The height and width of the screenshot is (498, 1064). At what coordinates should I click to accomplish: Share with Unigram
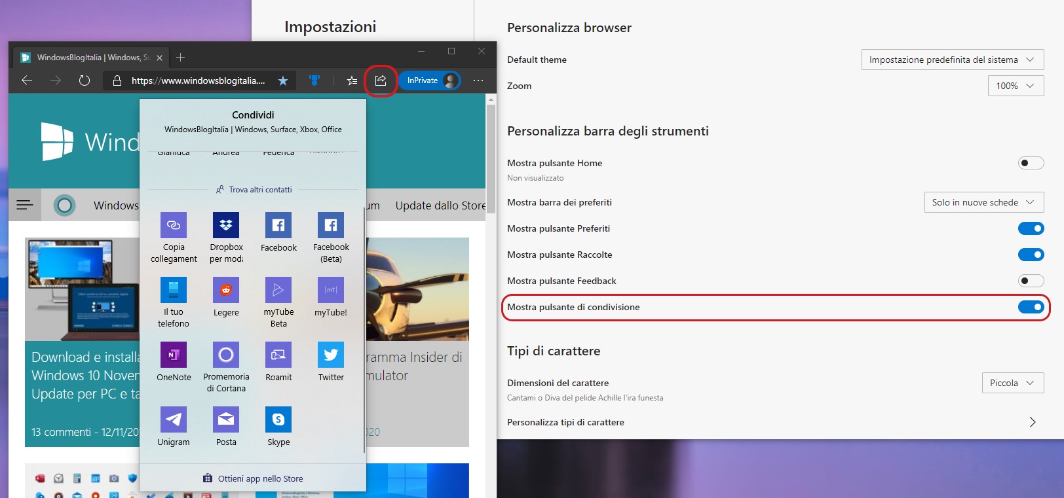coord(174,427)
